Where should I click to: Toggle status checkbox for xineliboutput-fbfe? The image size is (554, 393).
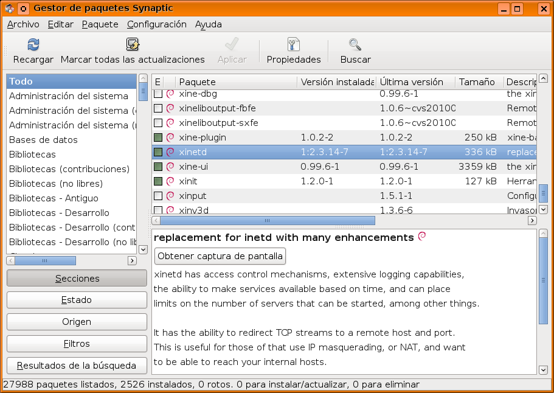158,108
